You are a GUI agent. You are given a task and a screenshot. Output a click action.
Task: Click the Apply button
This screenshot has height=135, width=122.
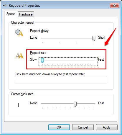[107, 127]
